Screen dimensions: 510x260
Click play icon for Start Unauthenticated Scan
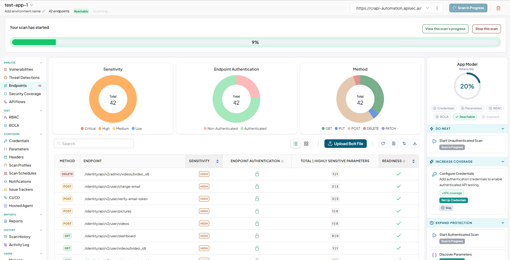434,141
